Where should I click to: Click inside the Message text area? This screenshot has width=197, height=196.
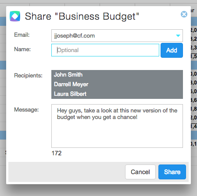[x=117, y=126]
